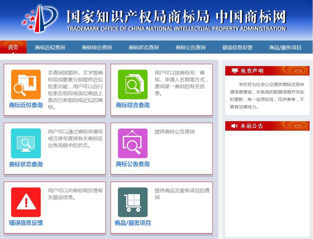Image resolution: width=313 pixels, height=239 pixels.
Task: Select 错误信息反馈 in the navigation bar
Action: click(237, 47)
